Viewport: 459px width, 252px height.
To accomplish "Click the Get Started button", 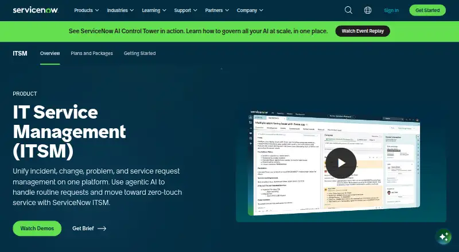I will (x=427, y=10).
